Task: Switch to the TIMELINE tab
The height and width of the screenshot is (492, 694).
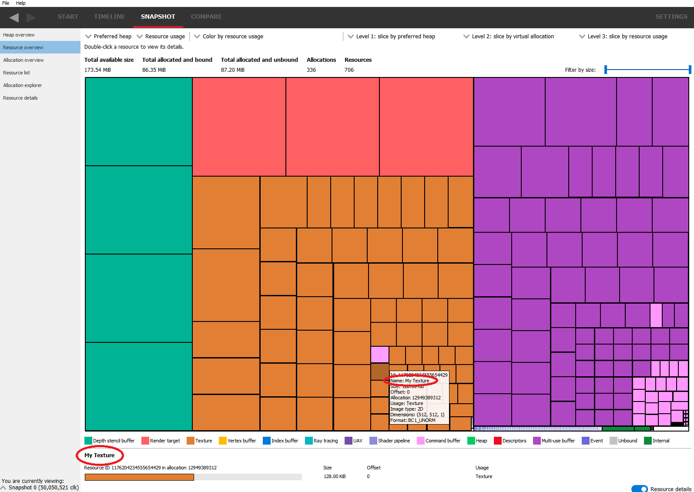Action: tap(110, 17)
